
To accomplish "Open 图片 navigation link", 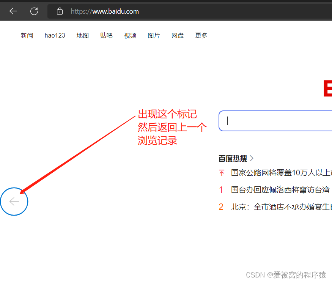I will [154, 35].
